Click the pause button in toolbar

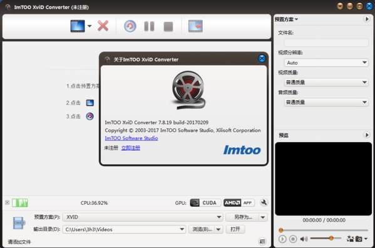[x=149, y=26]
